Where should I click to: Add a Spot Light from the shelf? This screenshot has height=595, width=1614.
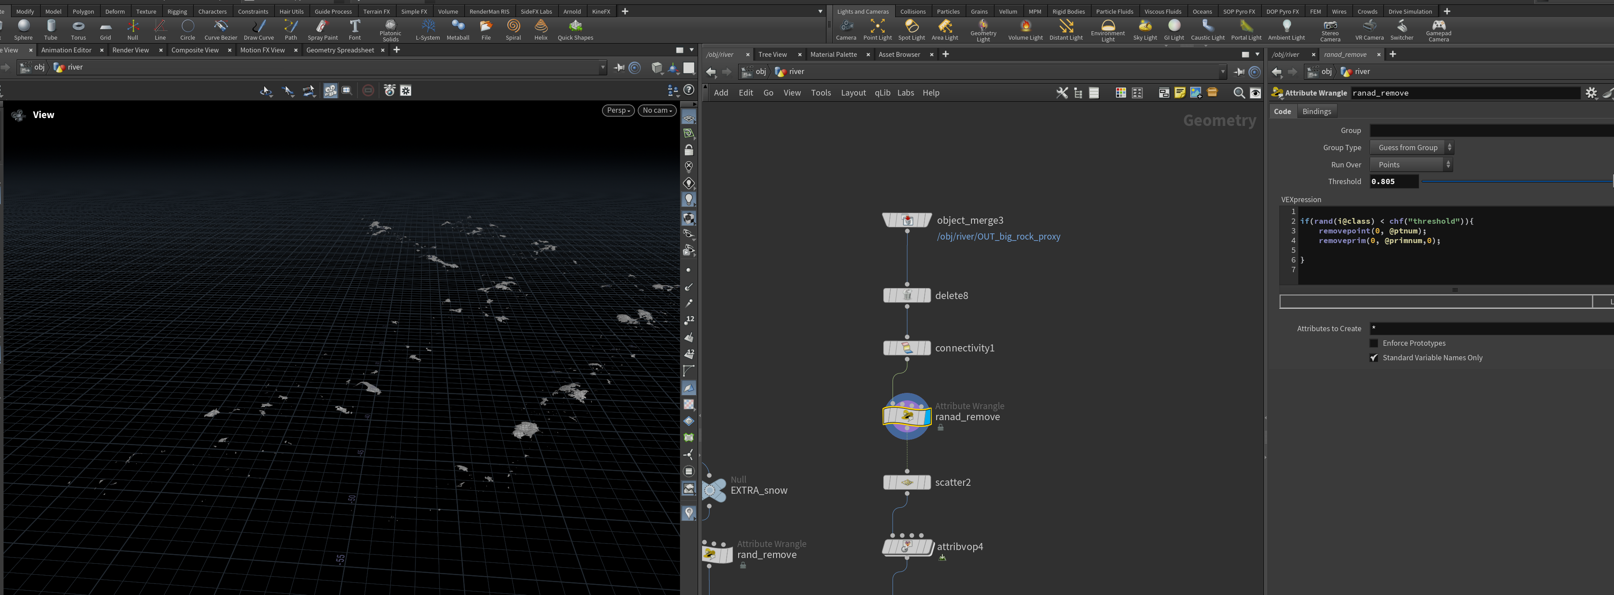(912, 30)
